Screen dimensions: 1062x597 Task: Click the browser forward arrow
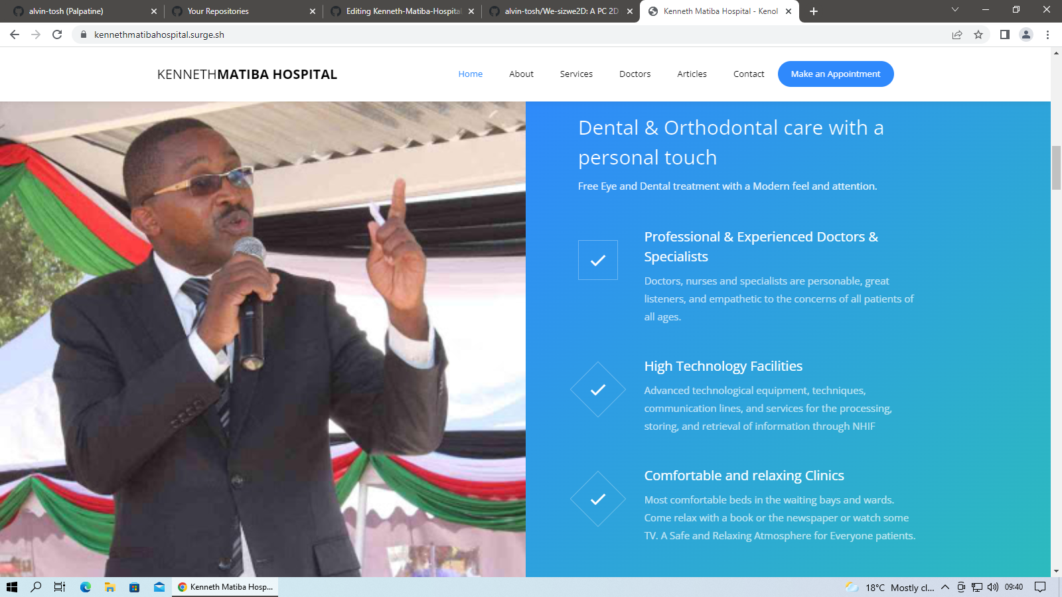pyautogui.click(x=36, y=34)
